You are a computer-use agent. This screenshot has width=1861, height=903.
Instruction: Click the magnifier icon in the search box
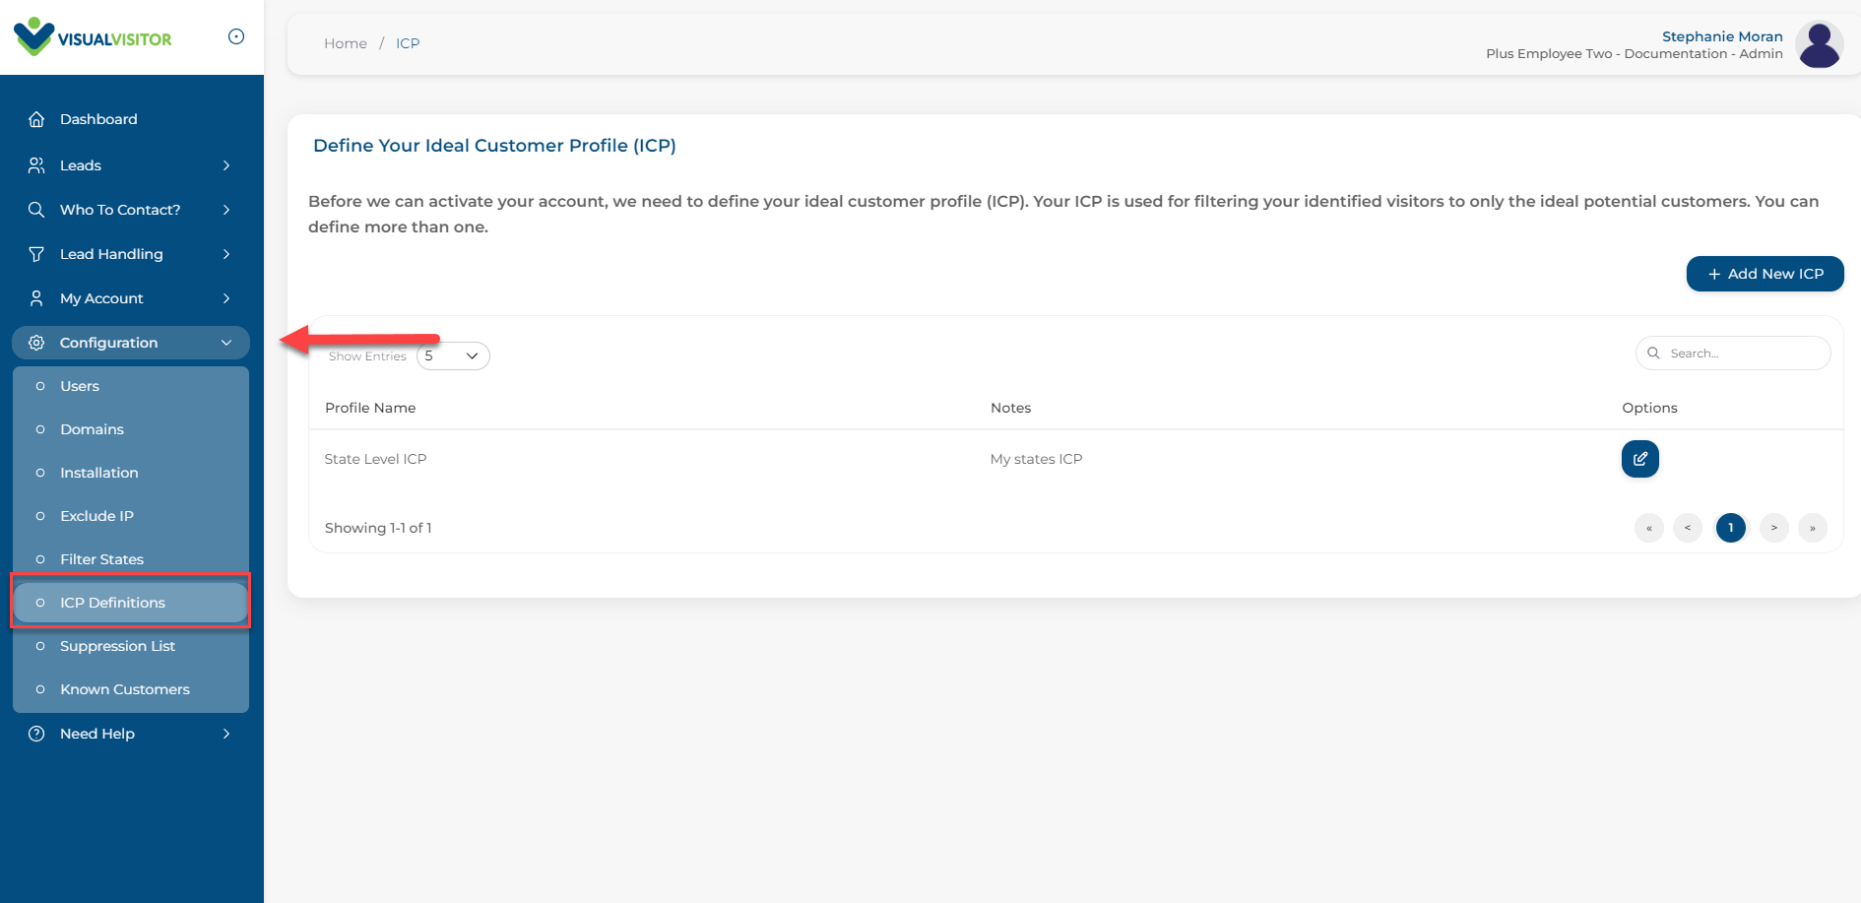click(x=1653, y=354)
